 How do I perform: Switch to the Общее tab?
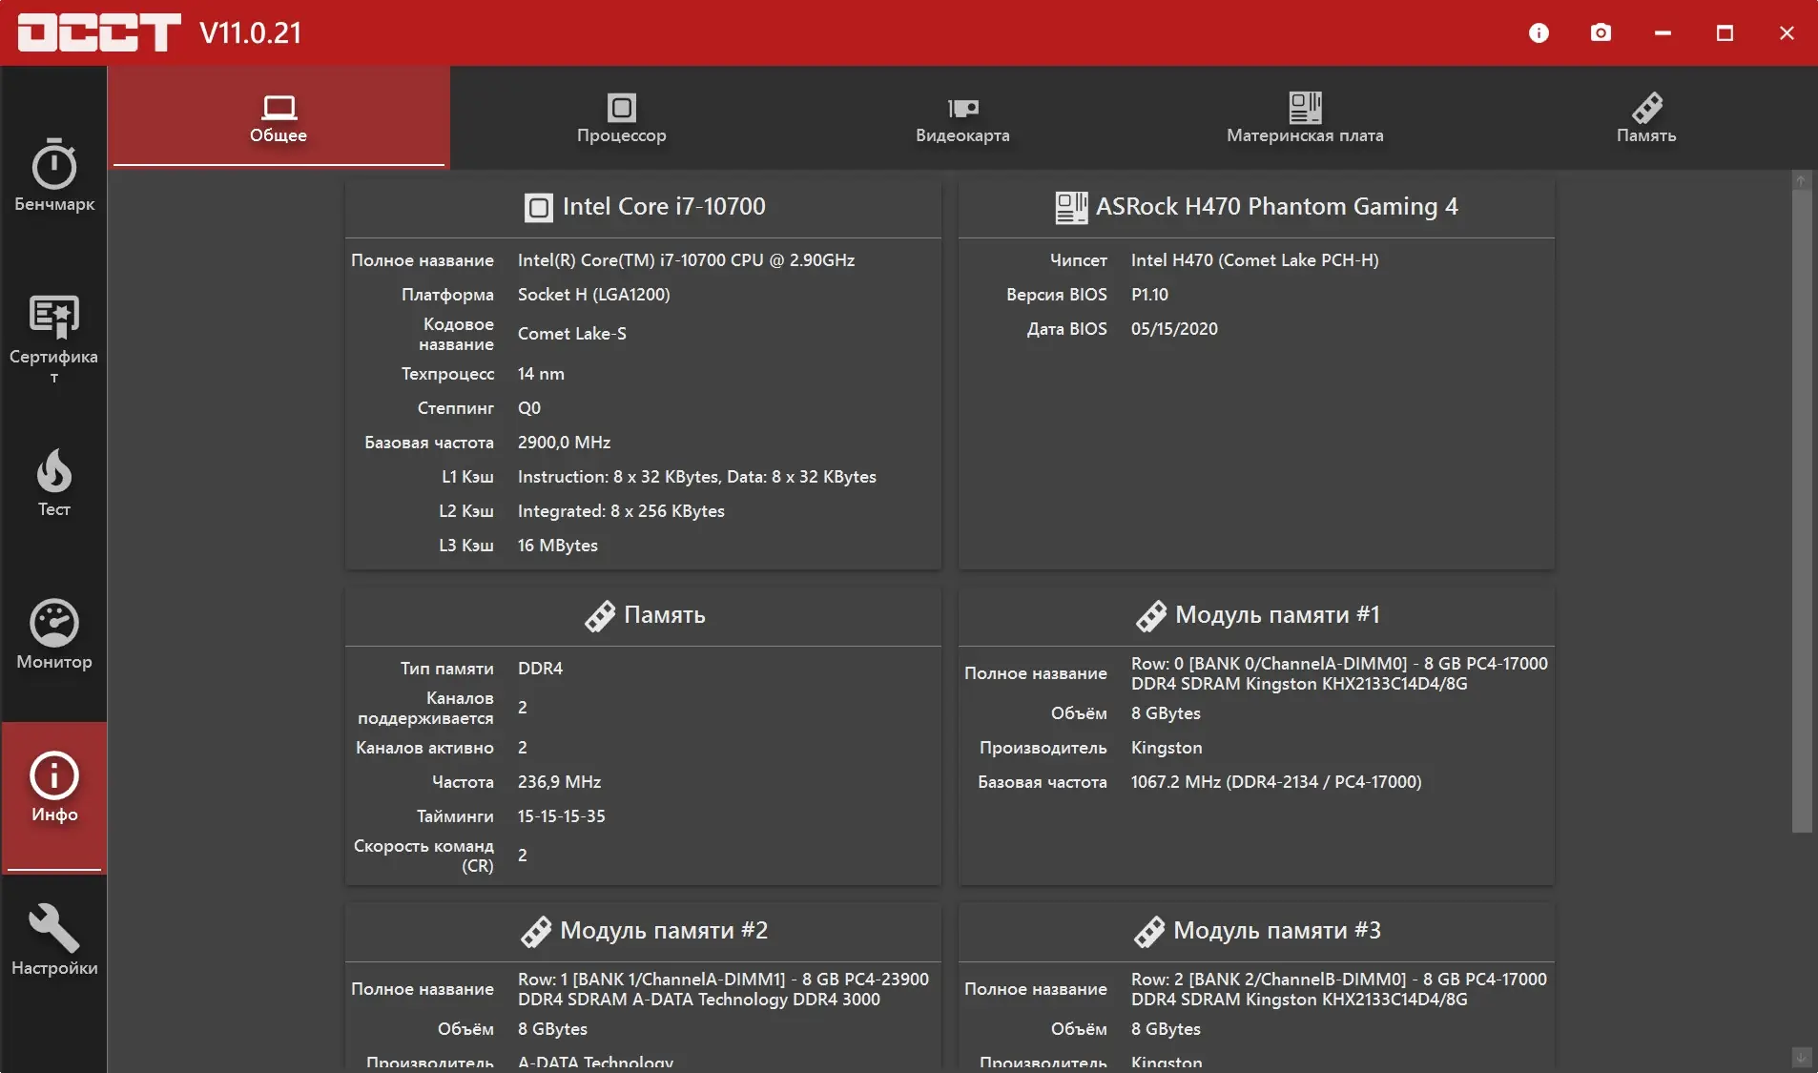coord(279,119)
